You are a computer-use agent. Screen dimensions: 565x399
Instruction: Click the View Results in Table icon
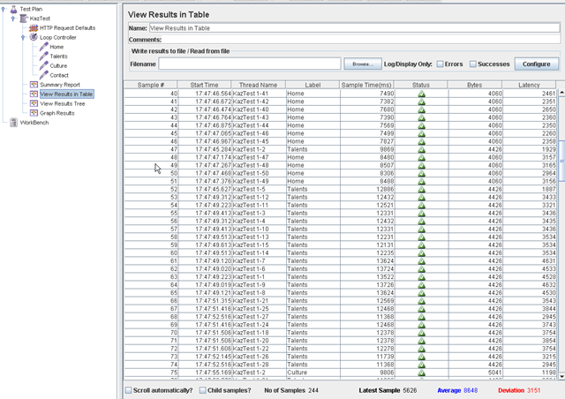click(34, 94)
